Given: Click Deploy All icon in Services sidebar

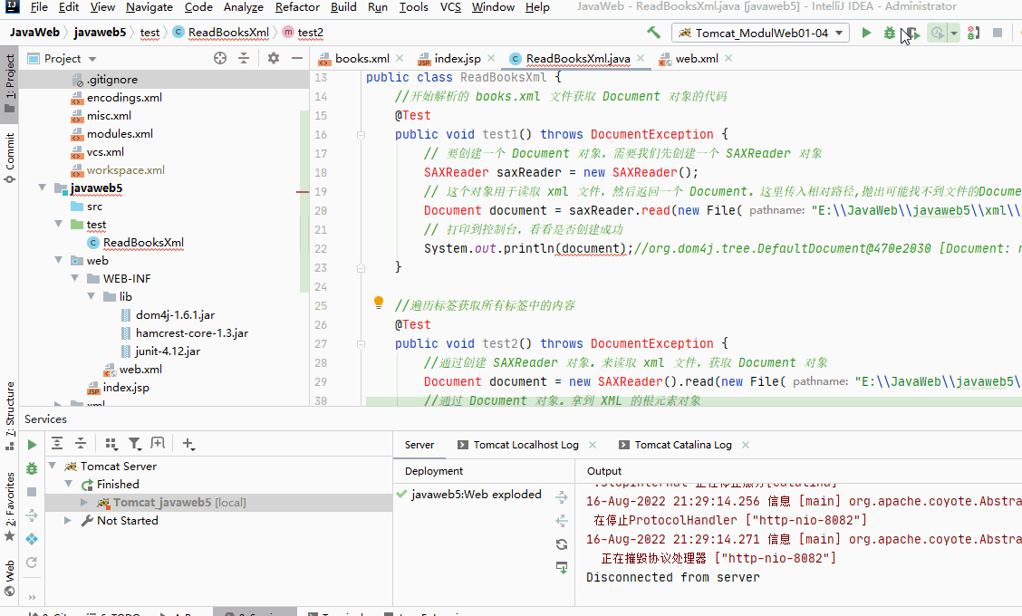Looking at the screenshot, I should click(32, 515).
